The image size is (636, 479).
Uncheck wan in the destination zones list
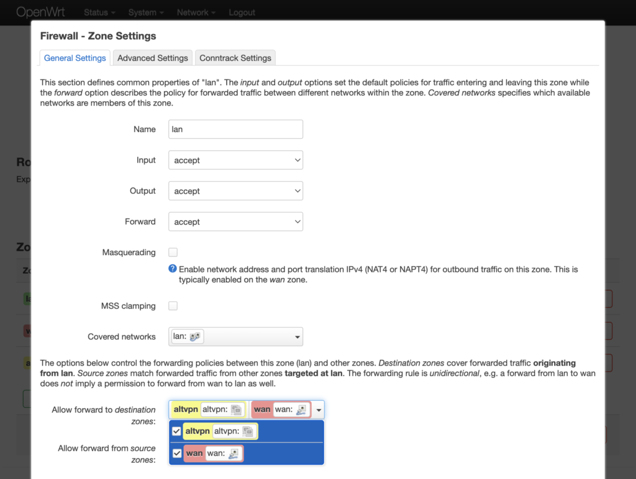[x=176, y=454]
